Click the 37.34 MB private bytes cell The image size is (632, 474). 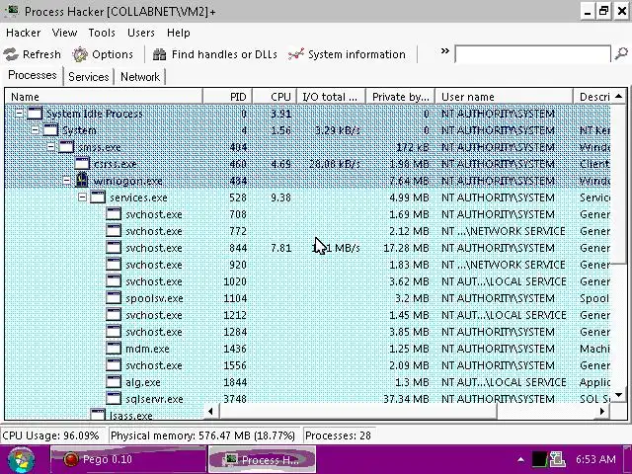406,399
